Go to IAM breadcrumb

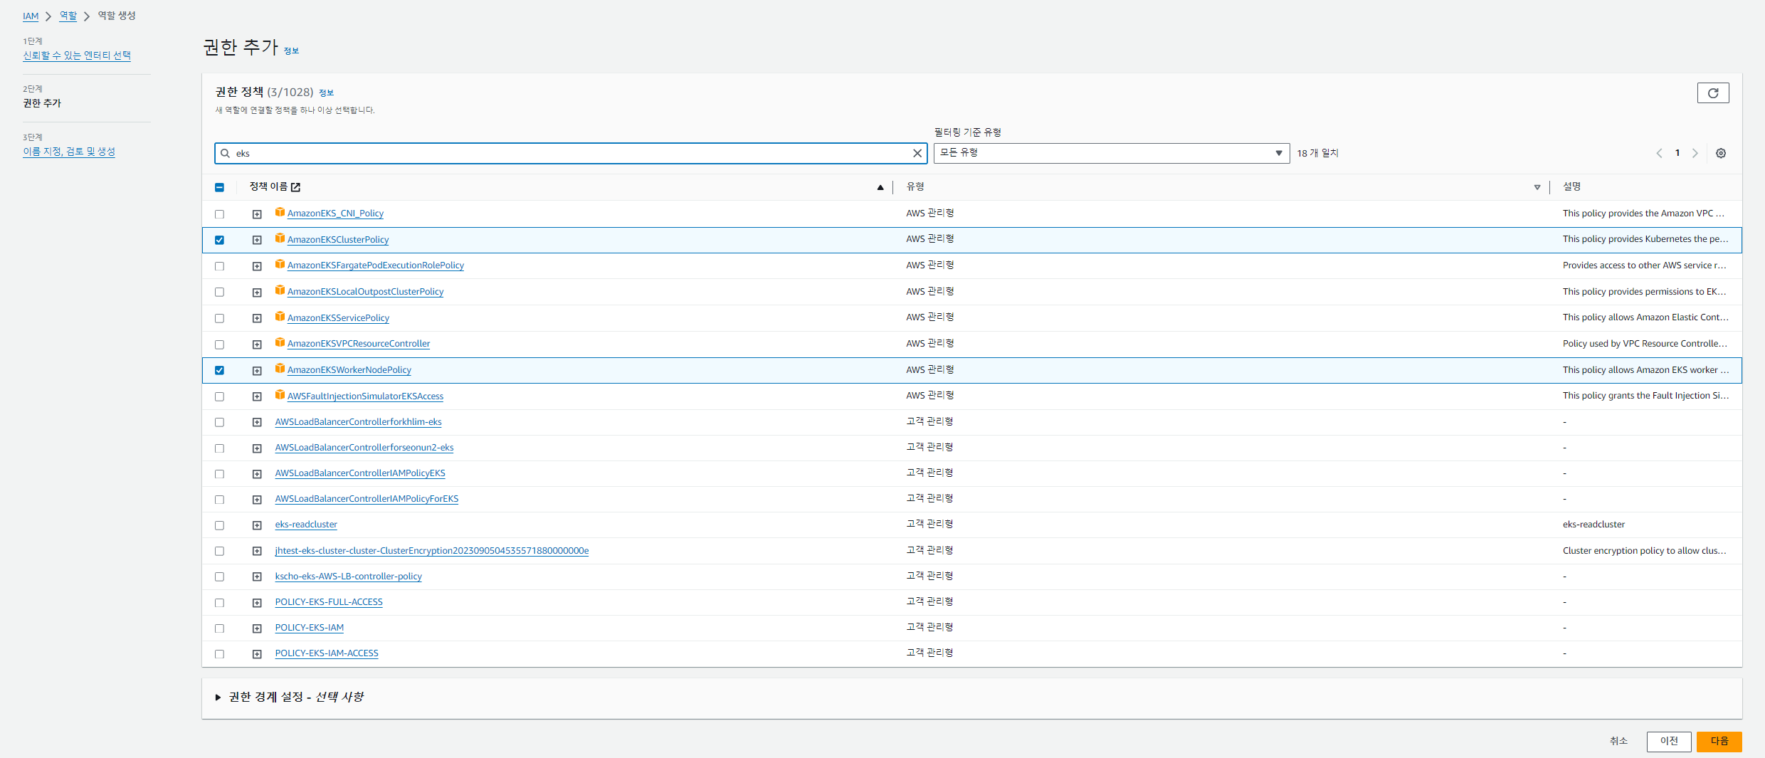click(31, 16)
